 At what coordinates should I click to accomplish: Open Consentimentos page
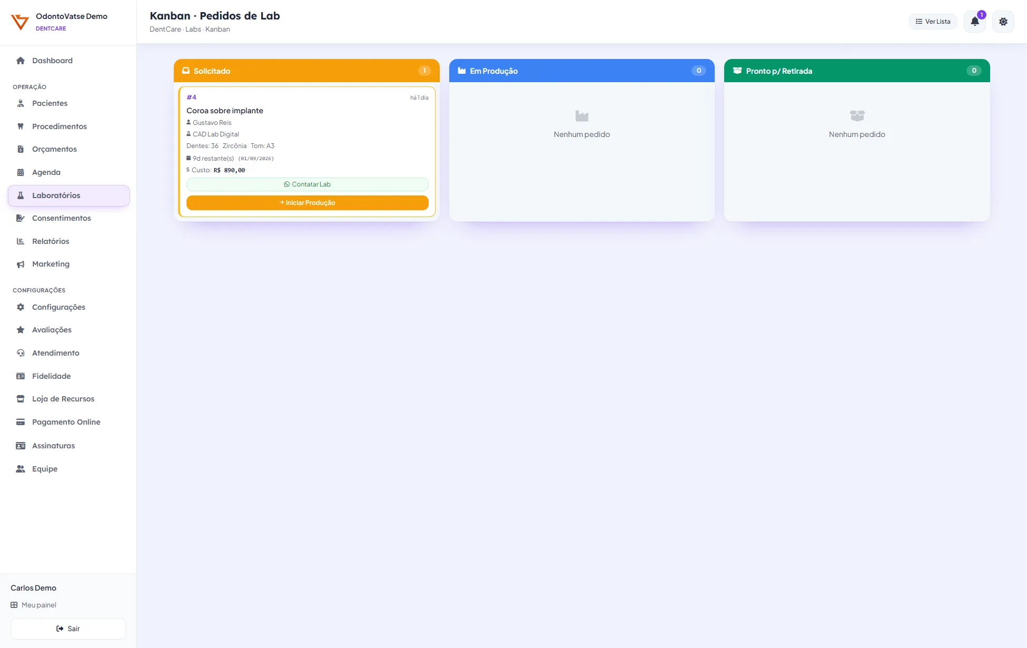(69, 218)
